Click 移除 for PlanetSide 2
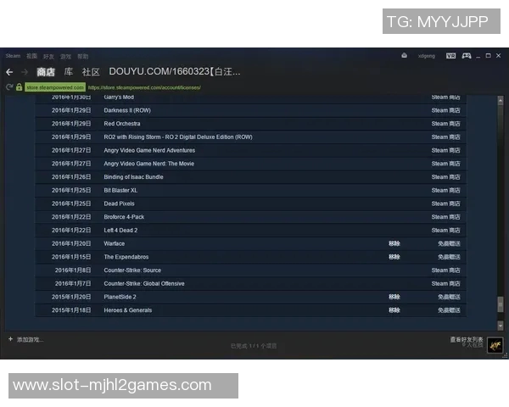 tap(394, 297)
